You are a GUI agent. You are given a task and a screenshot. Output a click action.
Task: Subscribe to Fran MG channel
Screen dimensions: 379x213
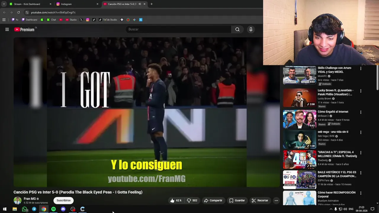[63, 200]
